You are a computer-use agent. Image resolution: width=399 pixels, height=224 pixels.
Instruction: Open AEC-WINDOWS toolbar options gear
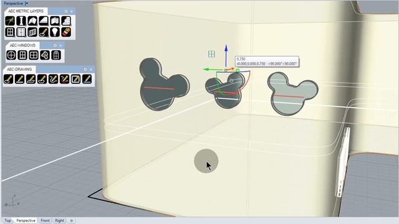click(x=55, y=45)
